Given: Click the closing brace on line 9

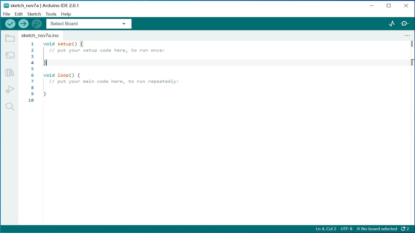Looking at the screenshot, I should coord(45,94).
